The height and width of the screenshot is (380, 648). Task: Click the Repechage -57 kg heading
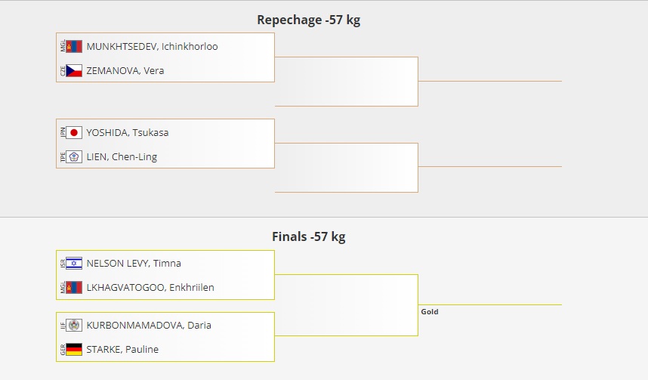(308, 20)
